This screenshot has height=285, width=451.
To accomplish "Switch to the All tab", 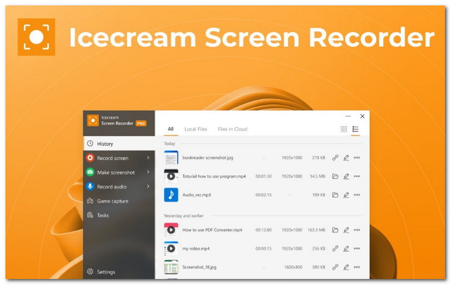I will [x=171, y=129].
